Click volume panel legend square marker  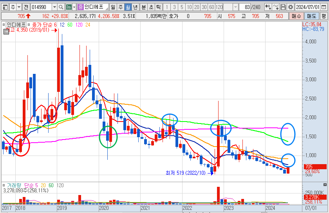4,185
